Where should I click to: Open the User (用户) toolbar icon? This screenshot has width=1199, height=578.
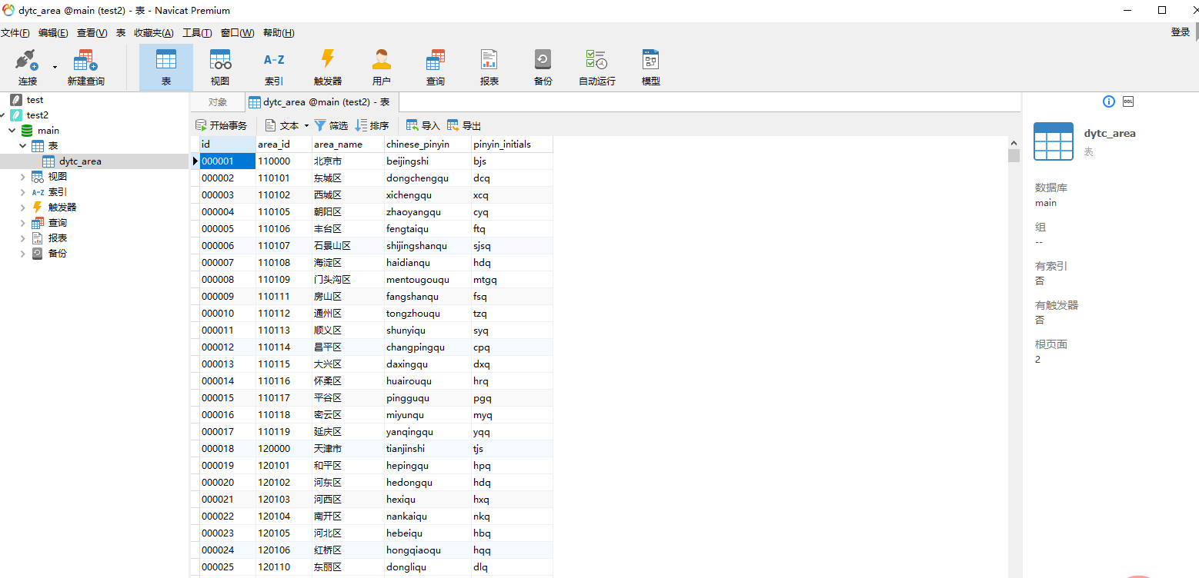click(382, 68)
